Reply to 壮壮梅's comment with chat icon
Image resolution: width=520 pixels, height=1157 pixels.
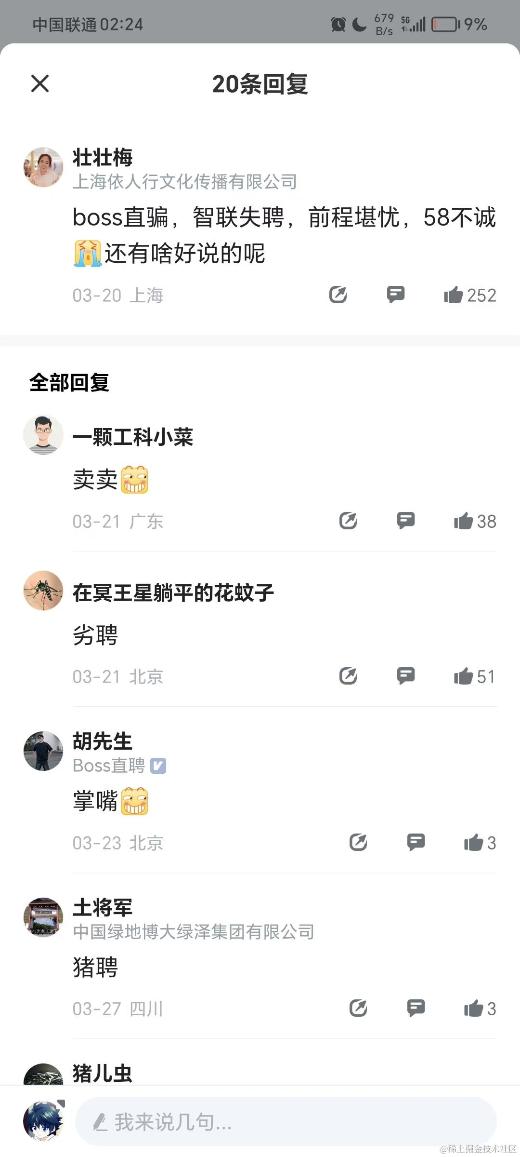pos(396,295)
